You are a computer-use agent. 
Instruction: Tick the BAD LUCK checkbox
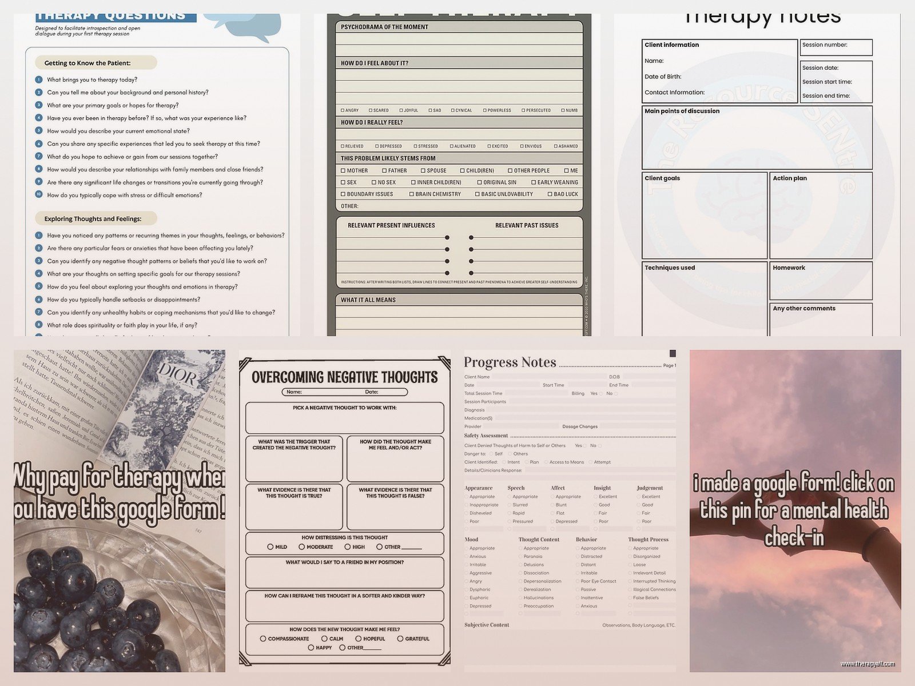pyautogui.click(x=550, y=194)
